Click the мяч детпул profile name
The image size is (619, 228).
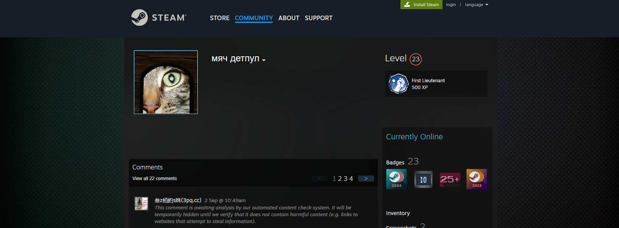235,58
